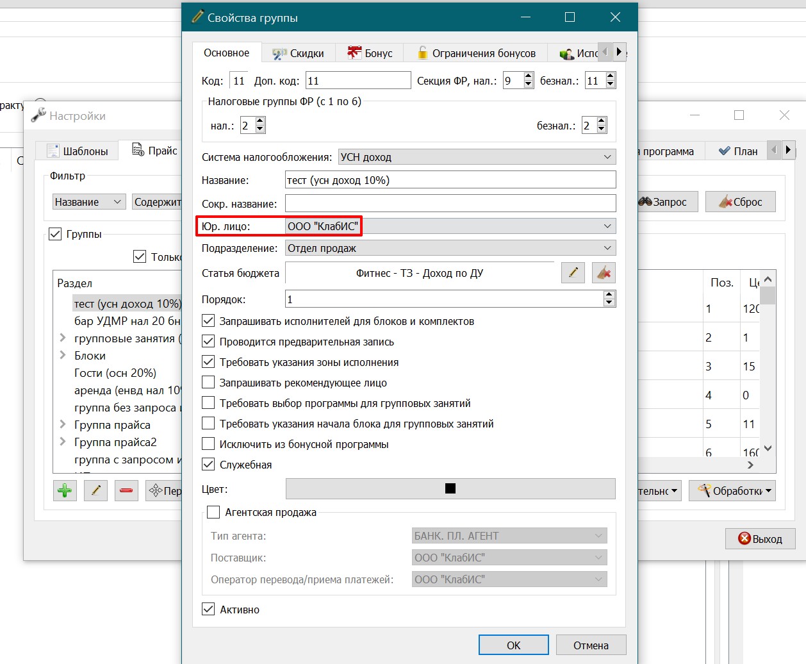The image size is (806, 664).
Task: Confirm with the OK button
Action: pos(514,645)
